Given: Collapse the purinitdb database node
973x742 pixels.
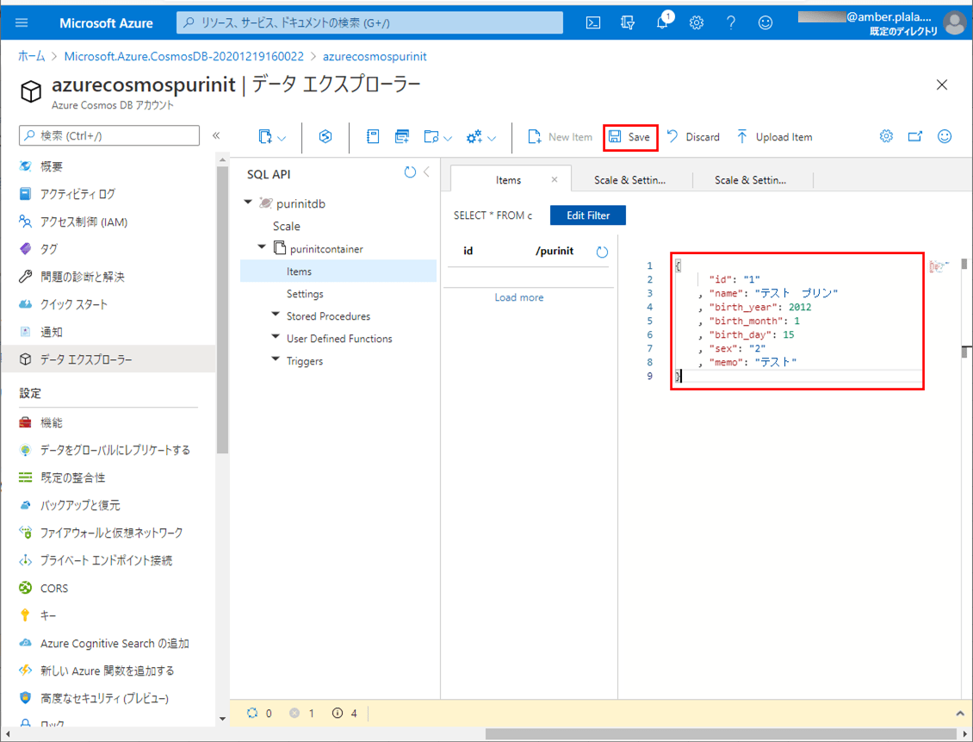Looking at the screenshot, I should coord(248,203).
